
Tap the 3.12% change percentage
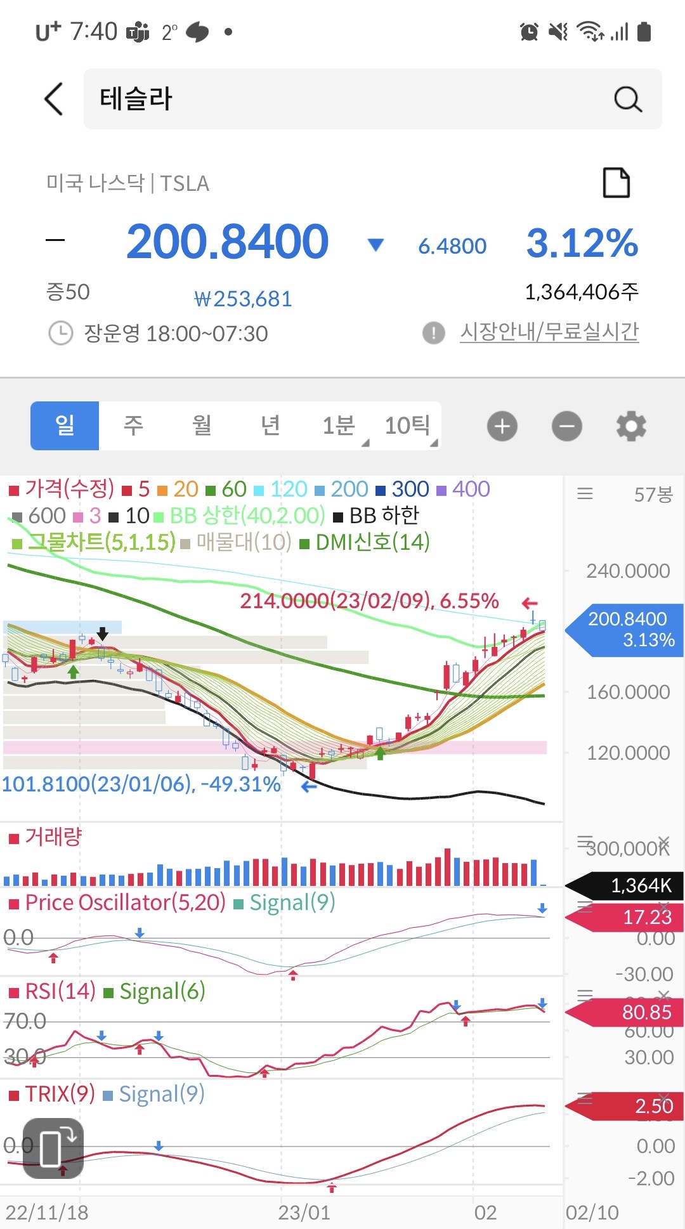(x=582, y=243)
